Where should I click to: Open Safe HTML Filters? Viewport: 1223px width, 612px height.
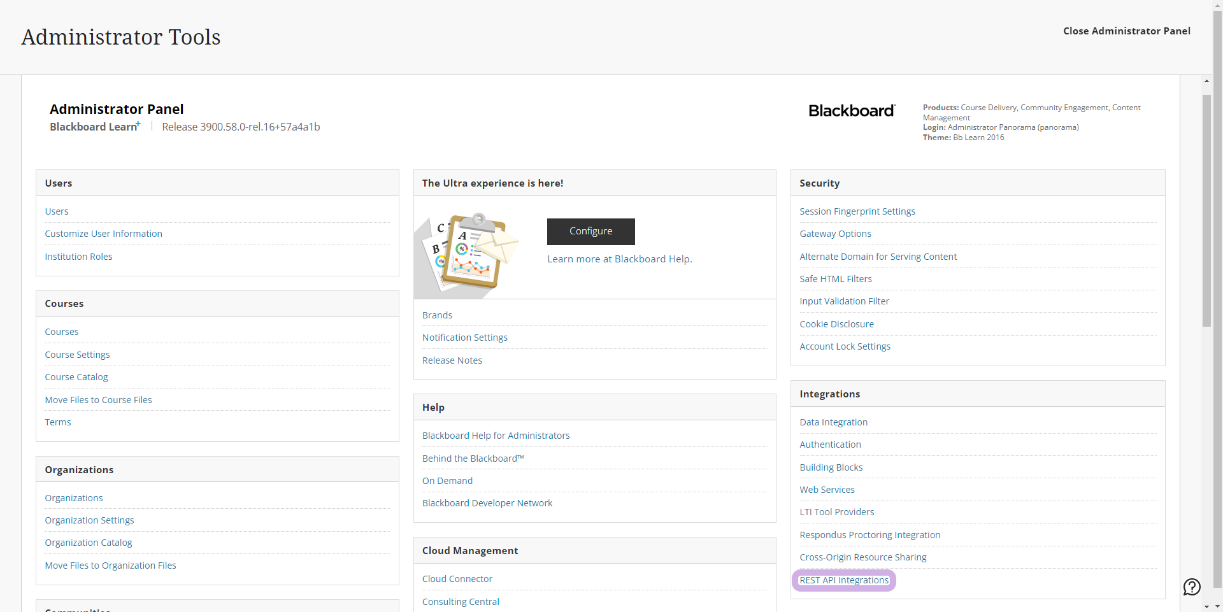[836, 279]
